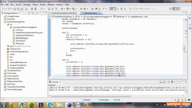Click the error marker on editor left gutter
The width and height of the screenshot is (192, 108).
pyautogui.click(x=49, y=76)
